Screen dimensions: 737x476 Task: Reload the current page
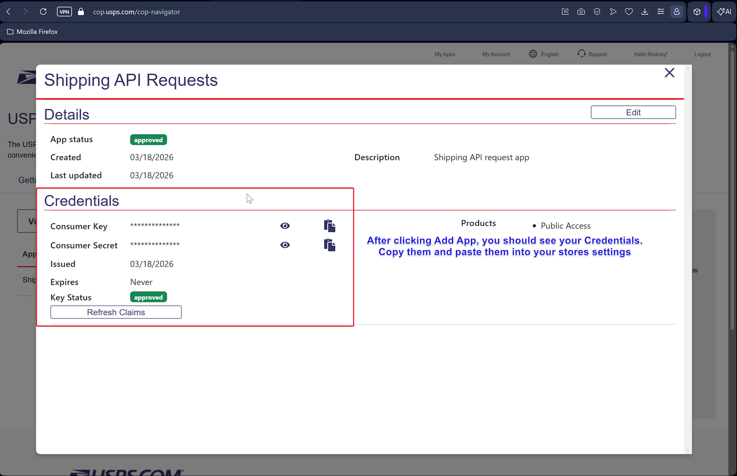[43, 12]
